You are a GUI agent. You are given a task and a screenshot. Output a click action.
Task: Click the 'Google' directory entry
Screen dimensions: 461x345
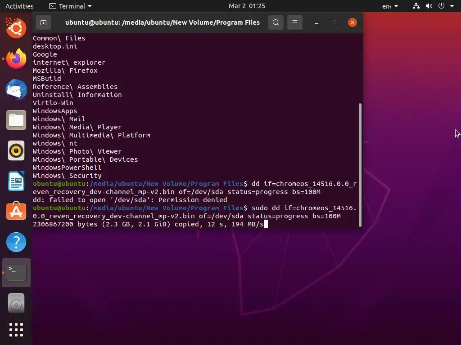pyautogui.click(x=45, y=54)
